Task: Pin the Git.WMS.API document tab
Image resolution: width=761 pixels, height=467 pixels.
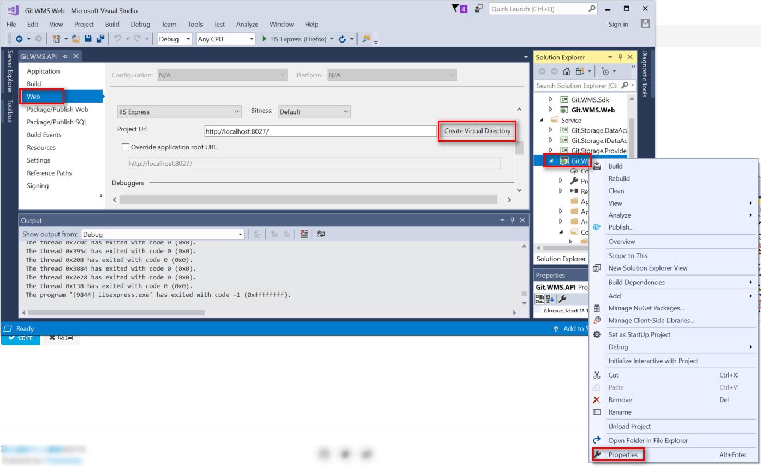Action: click(x=65, y=56)
